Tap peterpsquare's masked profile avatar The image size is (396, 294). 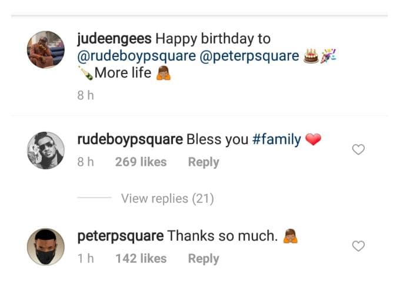(46, 247)
